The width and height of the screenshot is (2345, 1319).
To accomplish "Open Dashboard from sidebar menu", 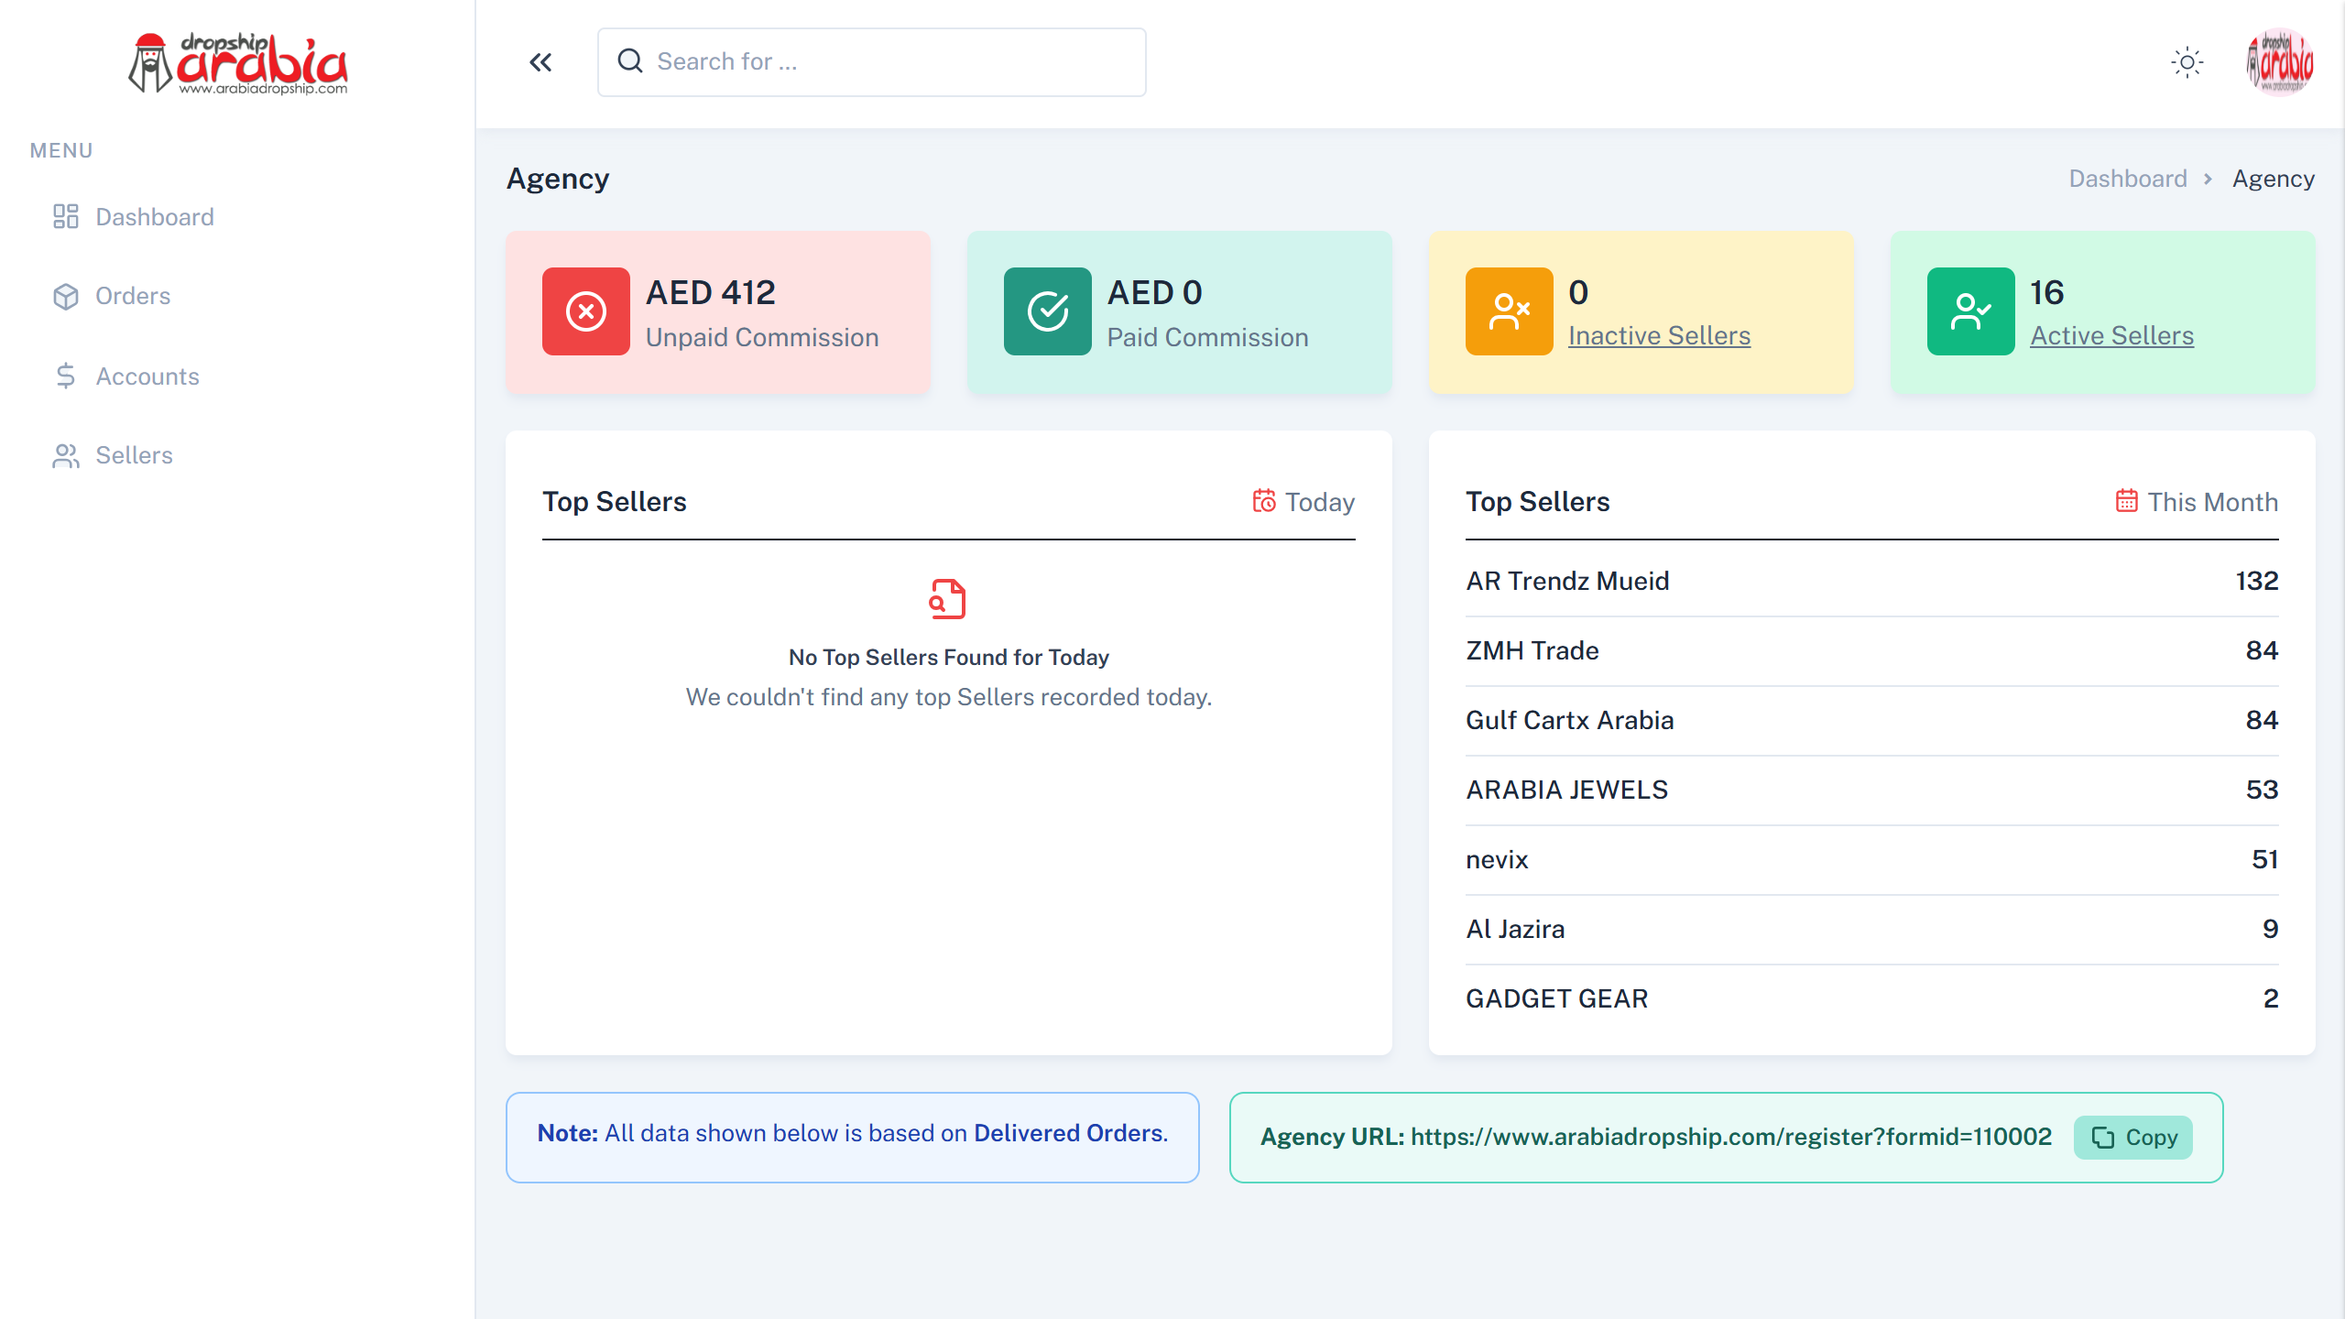I will click(154, 217).
